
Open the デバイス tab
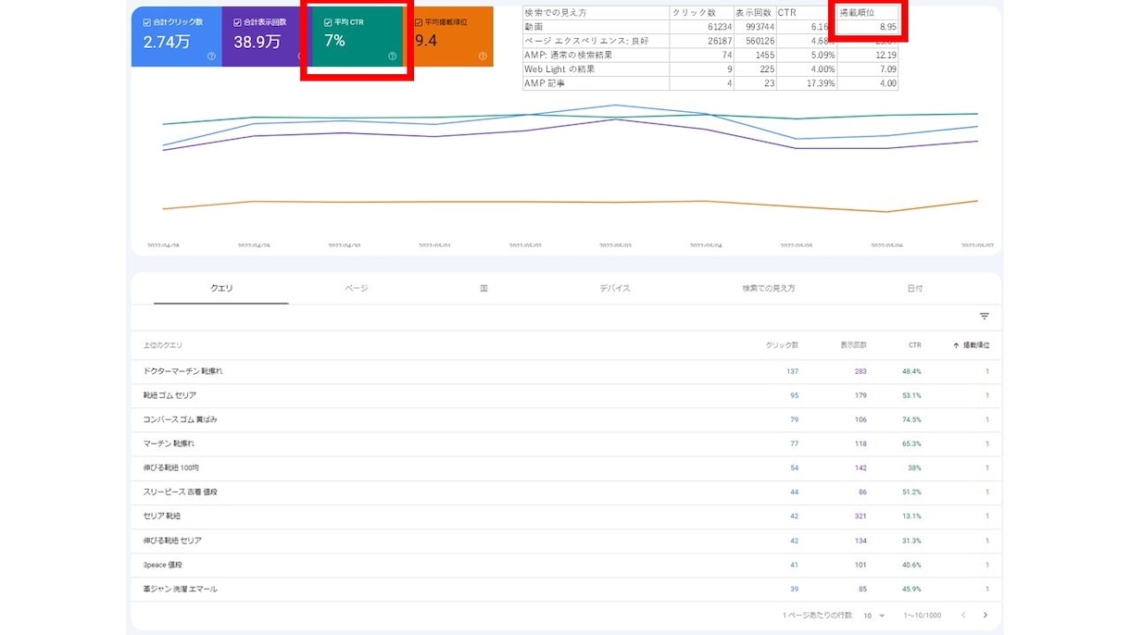click(x=615, y=289)
